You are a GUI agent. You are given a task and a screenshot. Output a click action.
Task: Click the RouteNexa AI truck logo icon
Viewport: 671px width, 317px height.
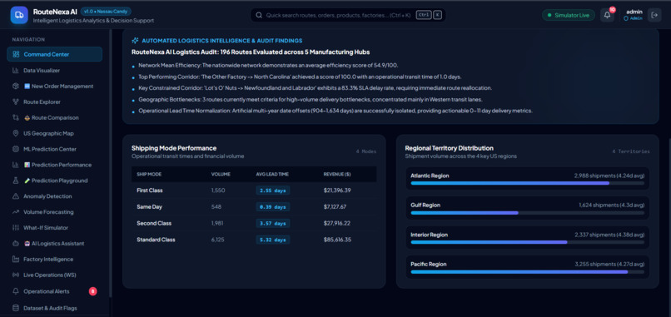coord(19,15)
